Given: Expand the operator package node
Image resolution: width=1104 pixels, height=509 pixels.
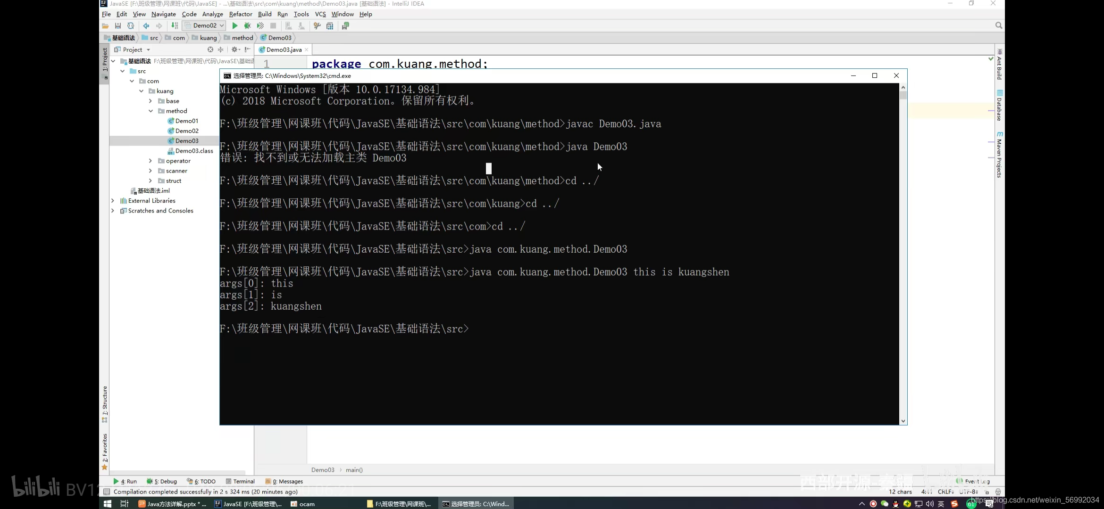Looking at the screenshot, I should [151, 161].
